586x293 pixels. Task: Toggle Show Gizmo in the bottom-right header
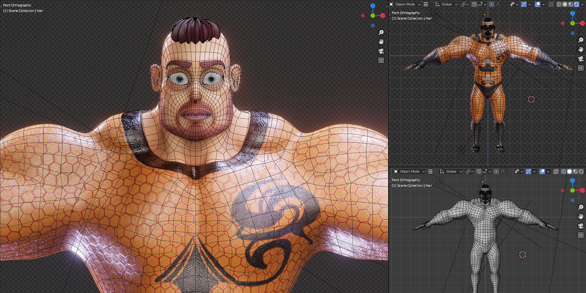click(x=529, y=172)
